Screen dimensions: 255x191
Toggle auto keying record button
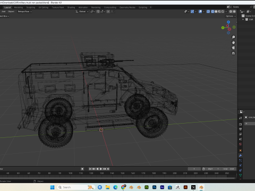click(82, 169)
